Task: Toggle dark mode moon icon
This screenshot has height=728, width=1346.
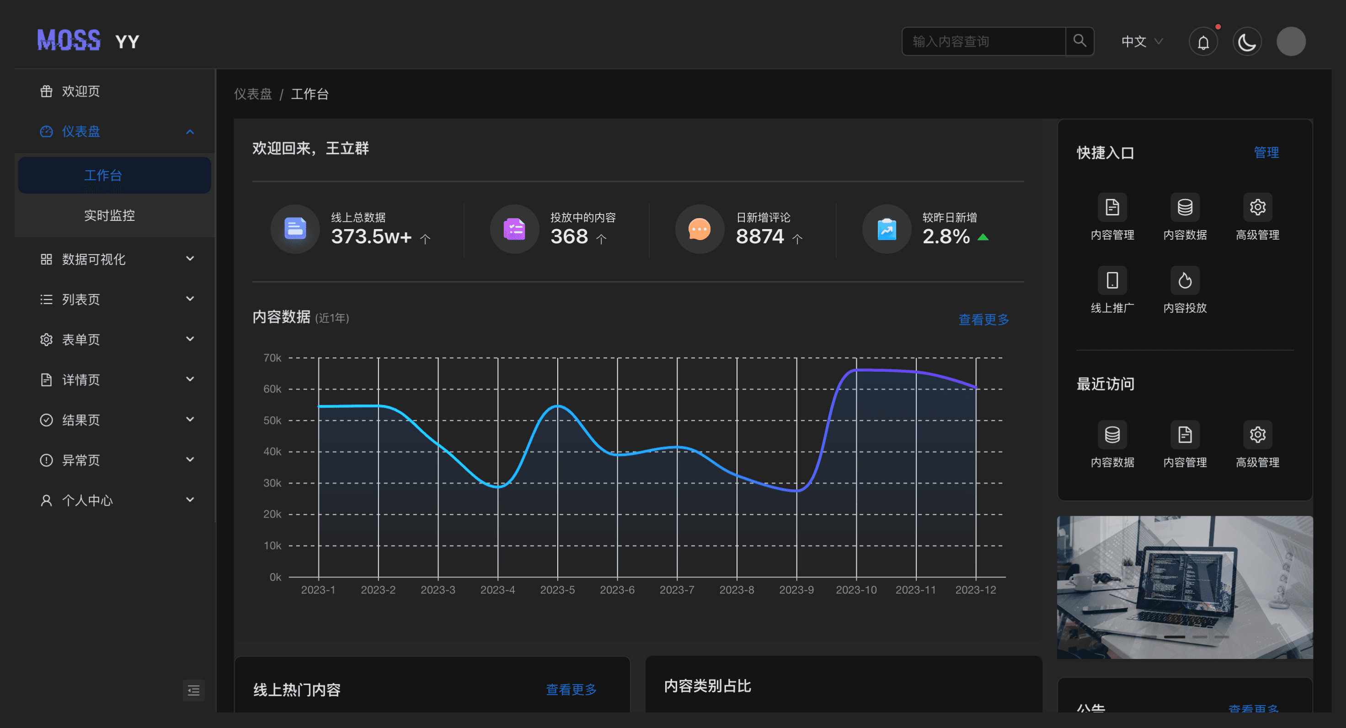Action: [1247, 41]
